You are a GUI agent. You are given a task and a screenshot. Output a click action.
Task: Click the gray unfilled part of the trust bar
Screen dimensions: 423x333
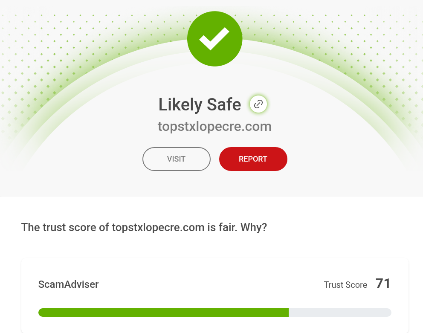coord(340,313)
